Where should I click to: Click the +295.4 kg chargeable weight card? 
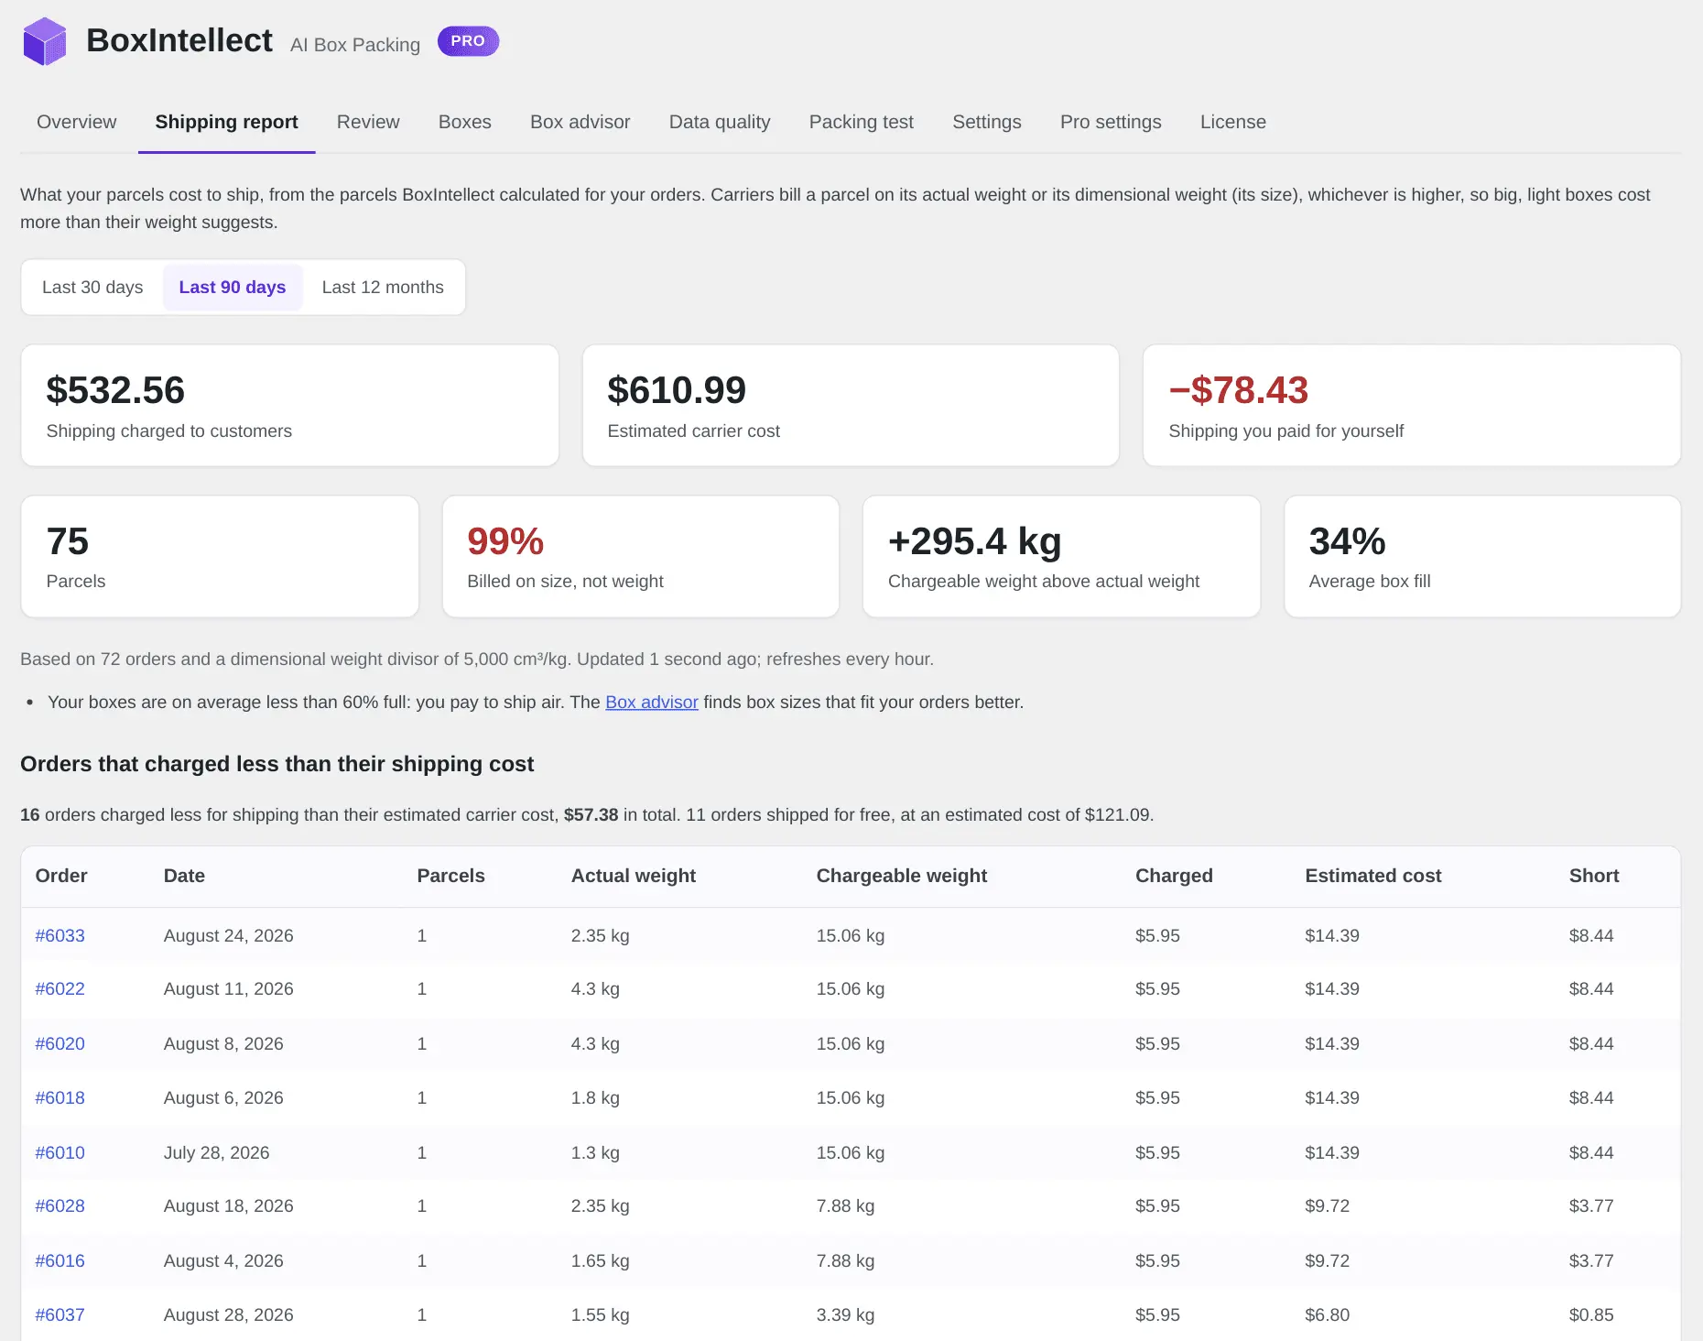pos(1062,557)
